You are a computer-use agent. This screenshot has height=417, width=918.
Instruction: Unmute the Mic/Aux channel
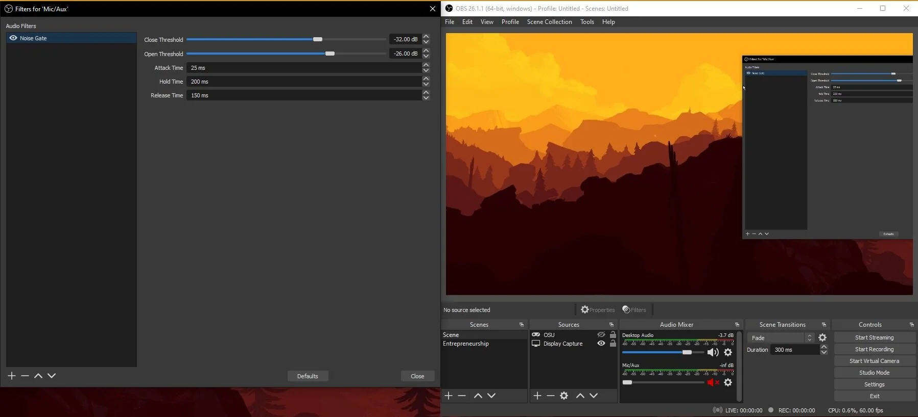click(x=713, y=382)
